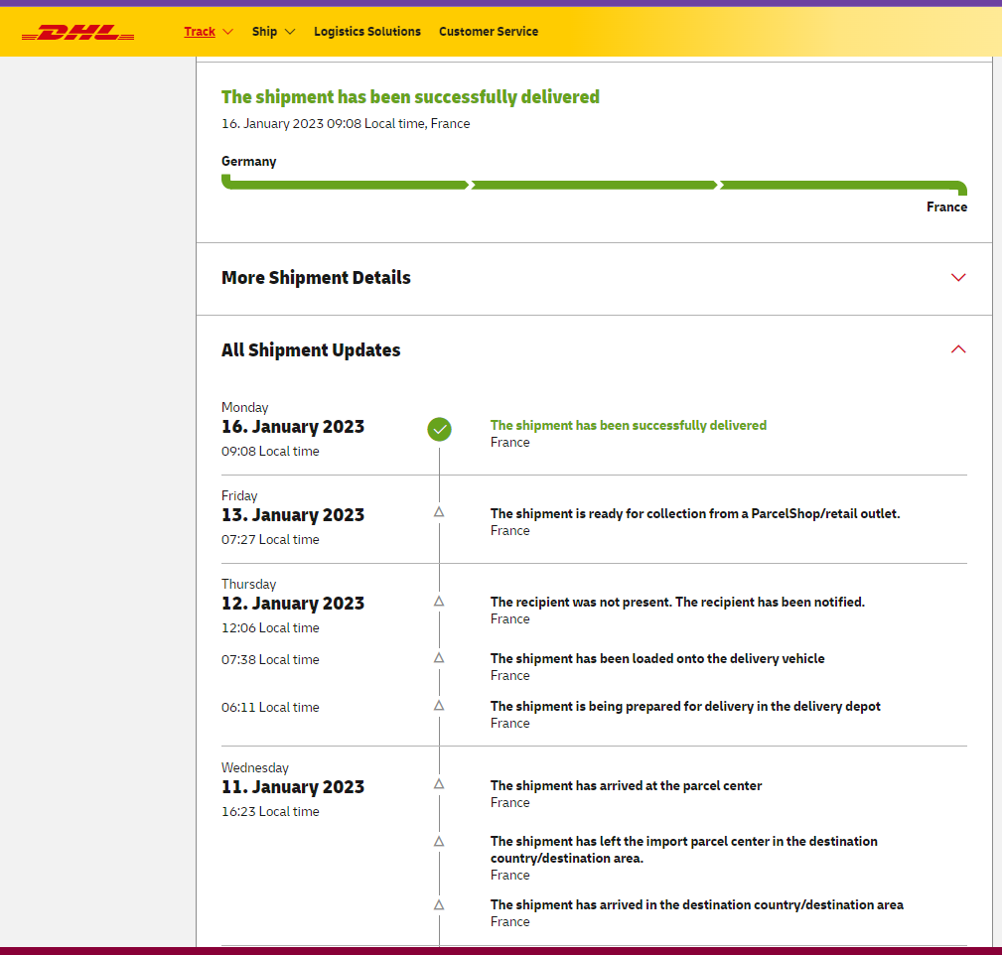The height and width of the screenshot is (955, 1002).
Task: Click triangle marker beside recipient not present
Action: tap(439, 602)
